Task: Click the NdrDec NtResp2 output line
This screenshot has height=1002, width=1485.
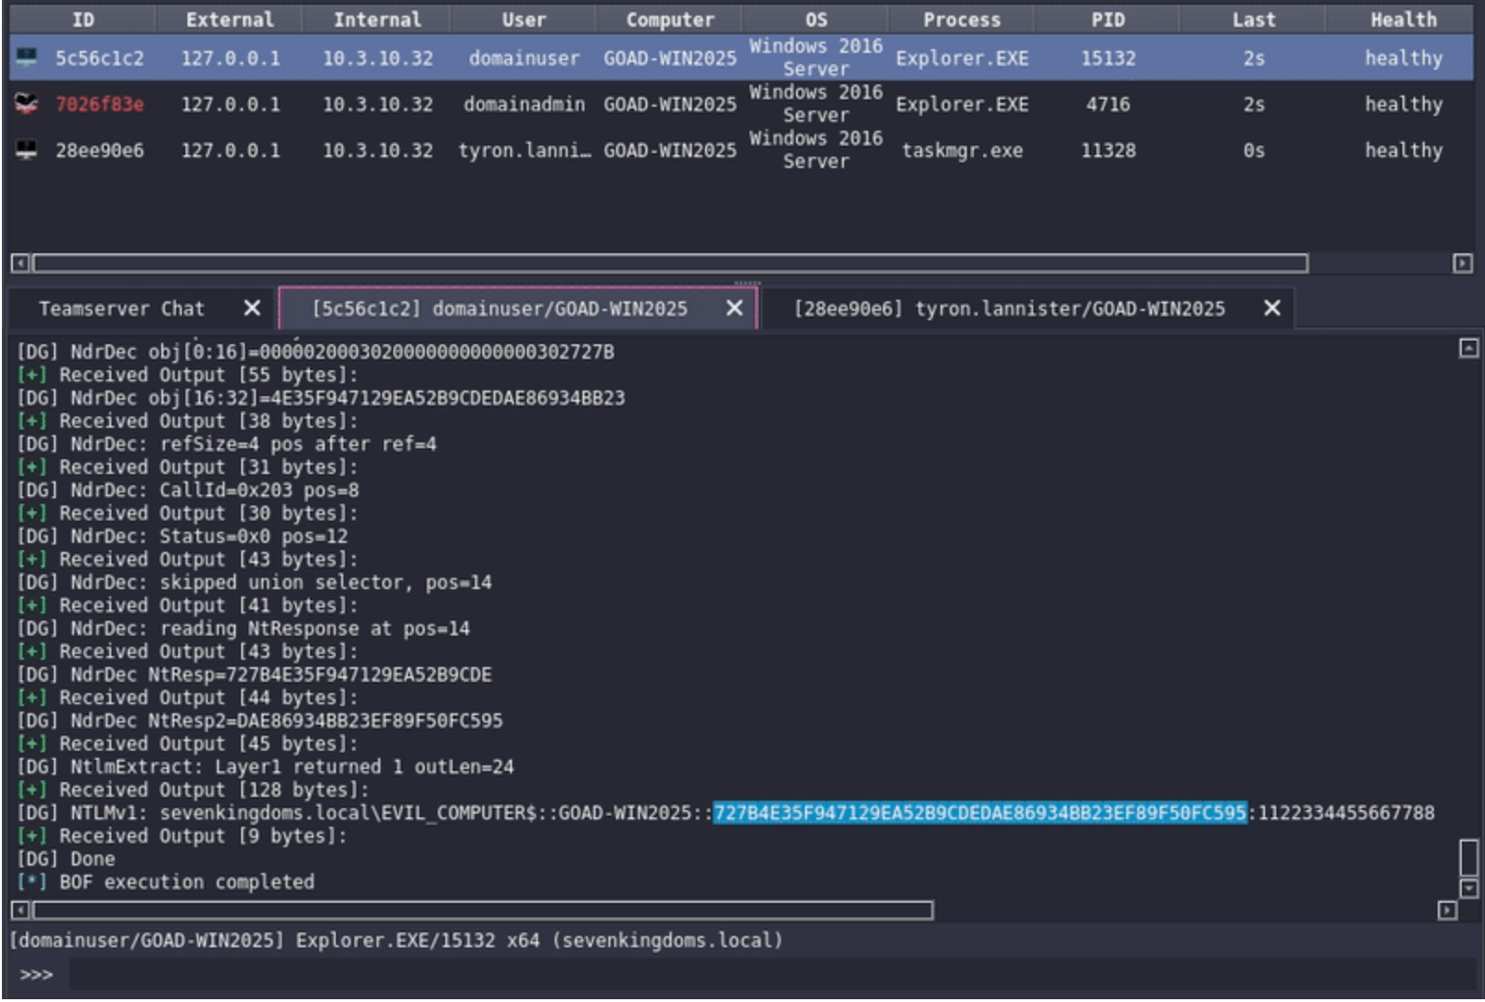Action: [260, 720]
